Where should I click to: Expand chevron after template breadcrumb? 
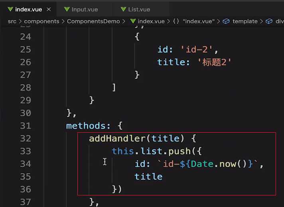coord(261,22)
